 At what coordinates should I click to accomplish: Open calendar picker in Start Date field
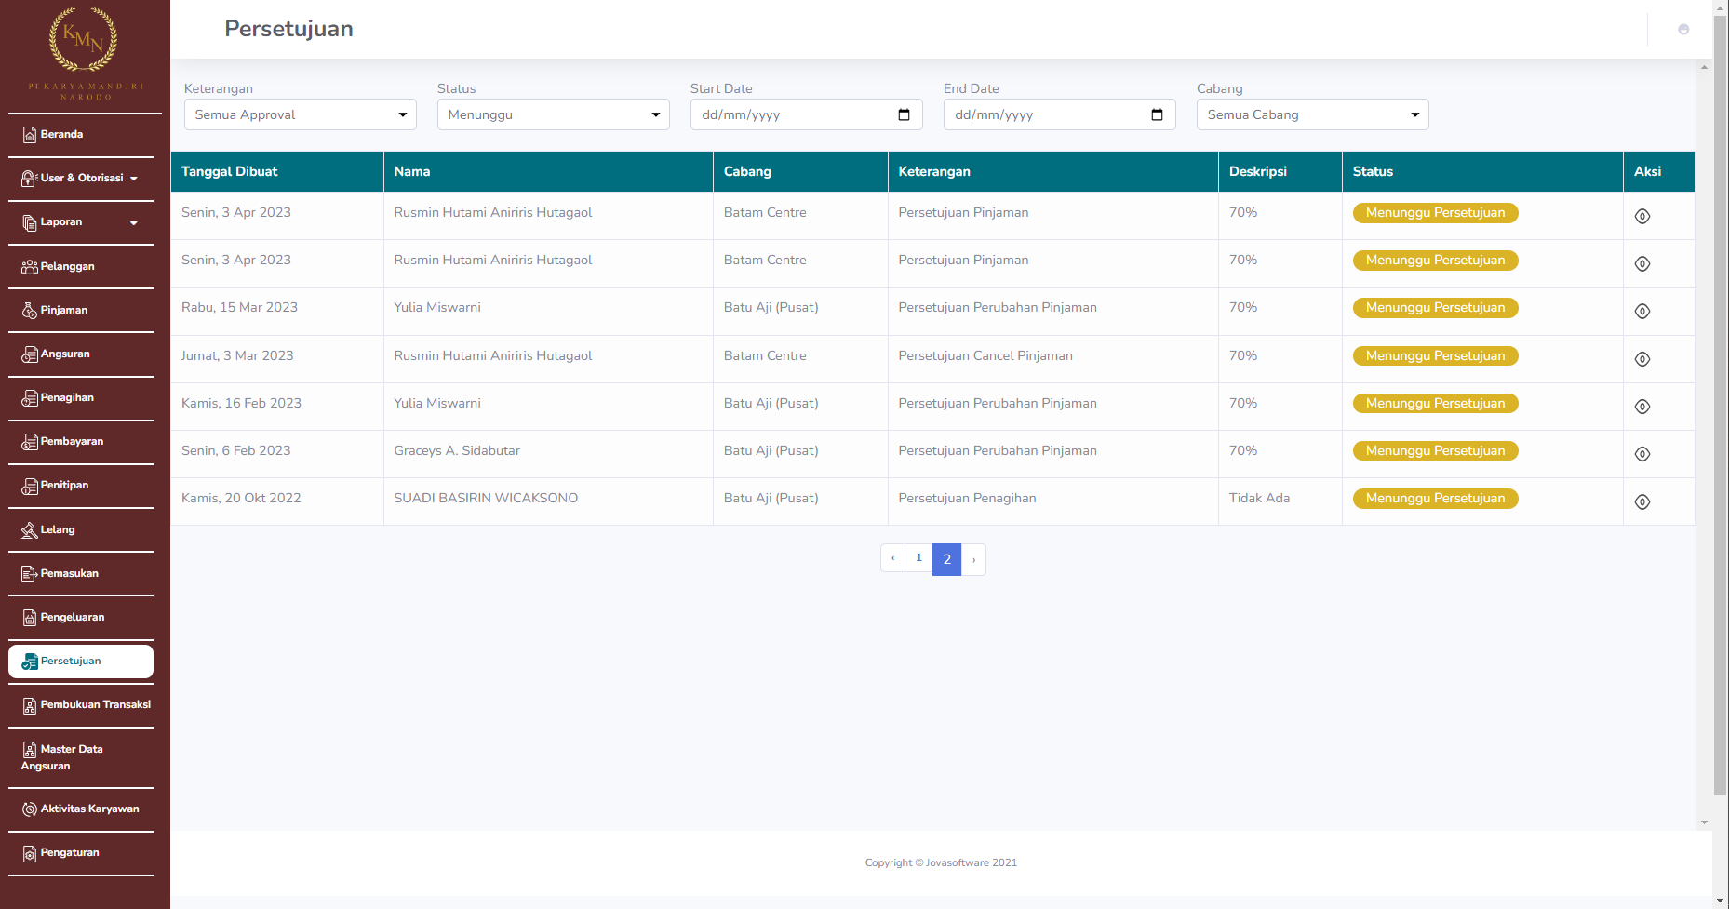(904, 114)
